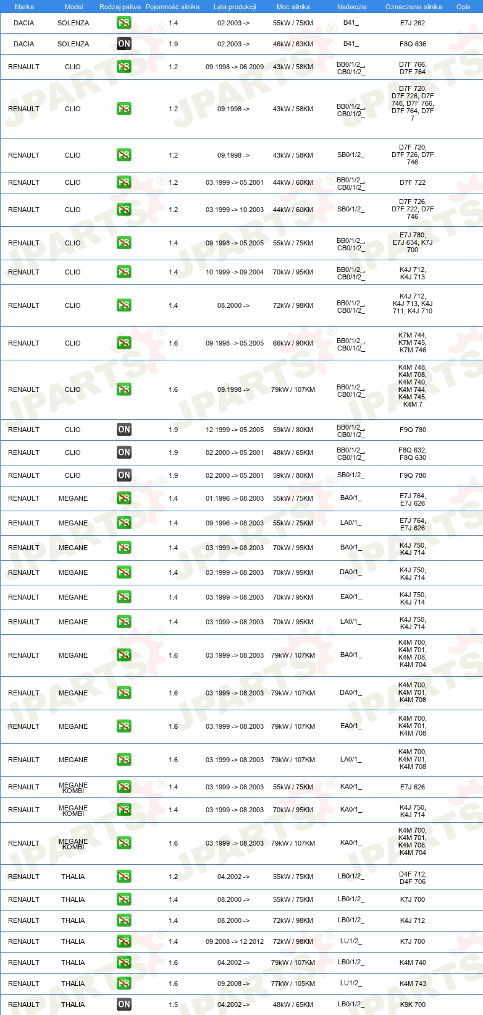
Task: Click the "Moc silnika" column header
Action: pos(293,7)
